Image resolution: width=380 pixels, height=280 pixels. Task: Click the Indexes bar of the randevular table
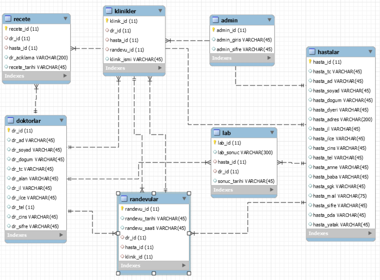coord(153,265)
